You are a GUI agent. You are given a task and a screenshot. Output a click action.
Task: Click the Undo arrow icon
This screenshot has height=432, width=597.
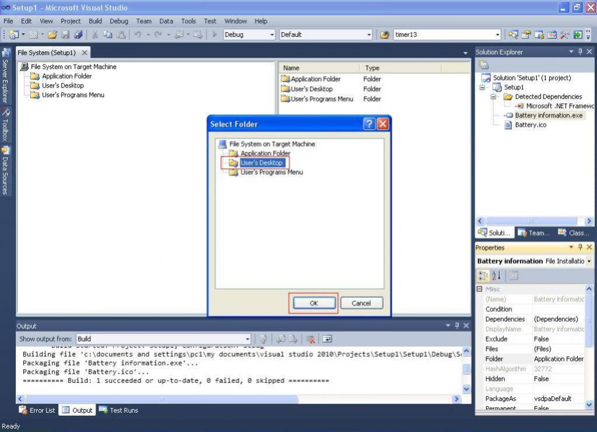(x=138, y=34)
